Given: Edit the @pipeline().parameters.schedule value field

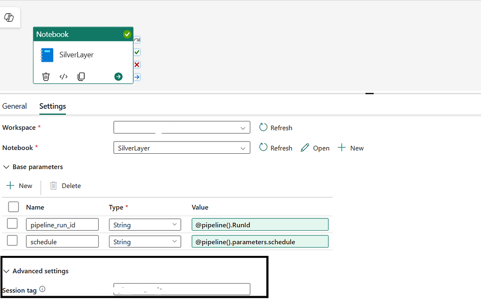Looking at the screenshot, I should (260, 241).
